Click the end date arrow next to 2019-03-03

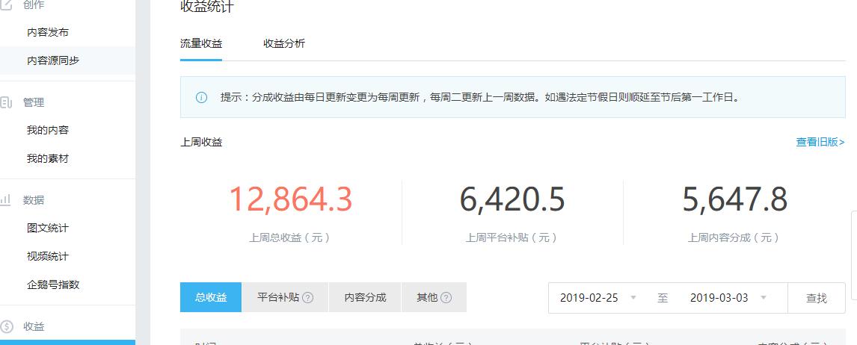764,297
